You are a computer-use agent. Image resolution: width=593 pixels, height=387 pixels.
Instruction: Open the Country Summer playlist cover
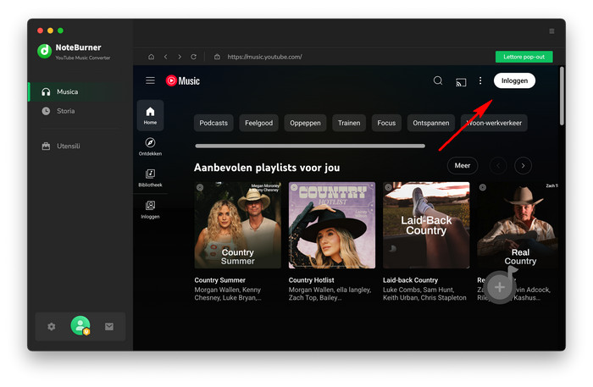click(237, 225)
